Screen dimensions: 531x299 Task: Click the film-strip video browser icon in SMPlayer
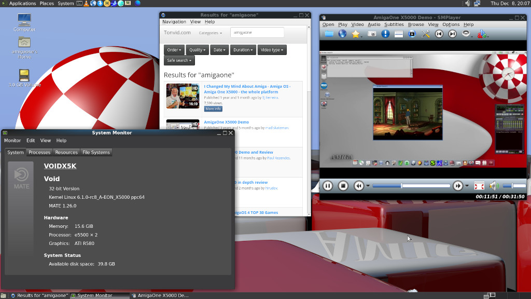(x=412, y=34)
